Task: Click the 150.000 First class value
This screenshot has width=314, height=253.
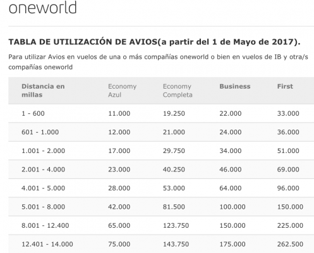Action: point(290,207)
